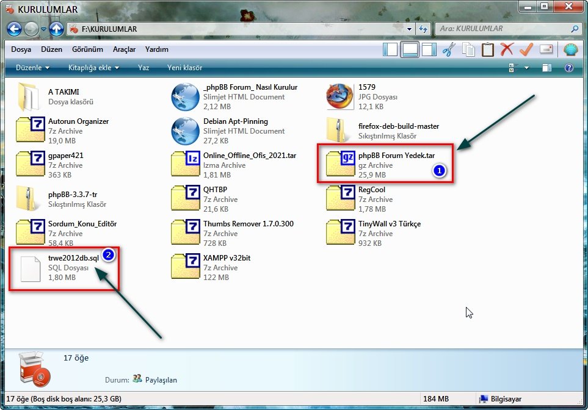
Task: Click the Paste clipboard icon
Action: coord(487,49)
